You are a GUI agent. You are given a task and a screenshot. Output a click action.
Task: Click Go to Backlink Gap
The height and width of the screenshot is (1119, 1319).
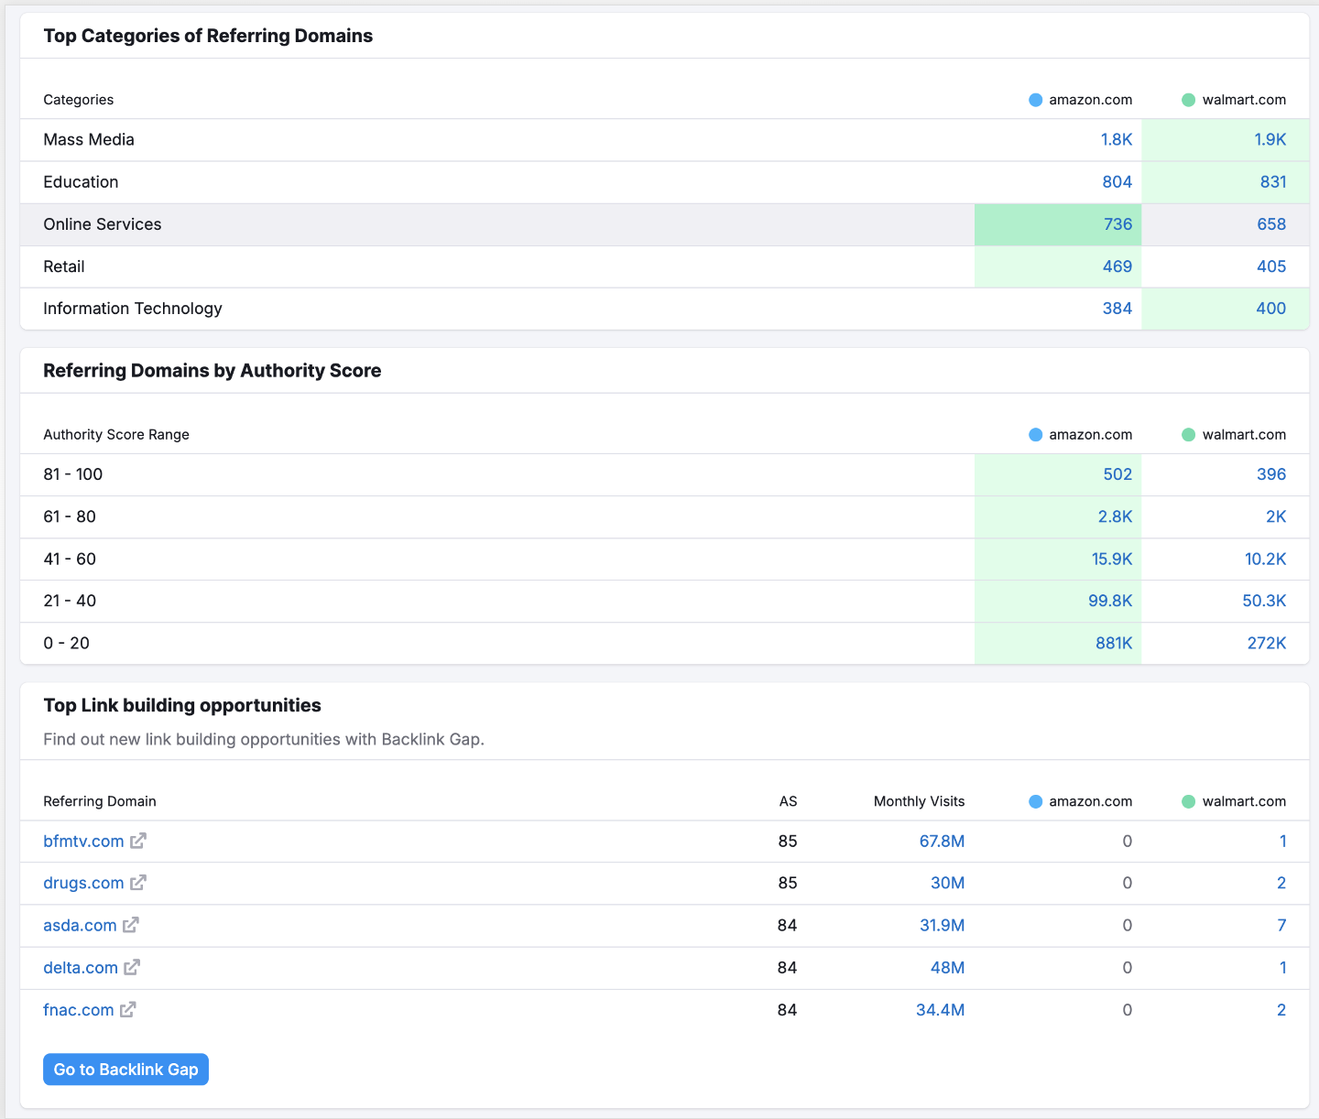click(125, 1069)
